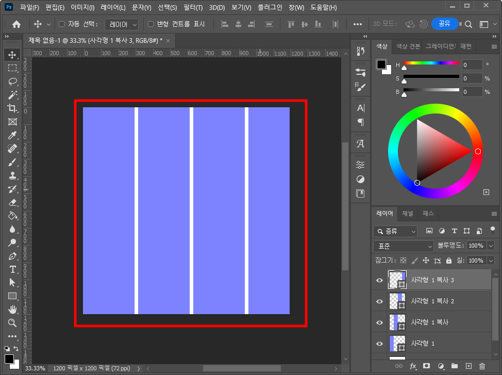
Task: Select the Rectangular Marquee tool
Action: point(12,68)
